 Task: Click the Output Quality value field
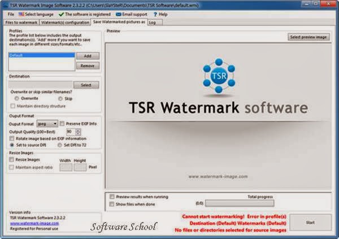coord(71,132)
